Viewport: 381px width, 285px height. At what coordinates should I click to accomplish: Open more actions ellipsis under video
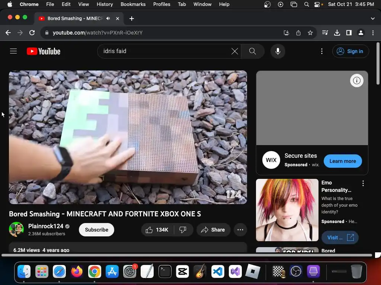click(240, 230)
